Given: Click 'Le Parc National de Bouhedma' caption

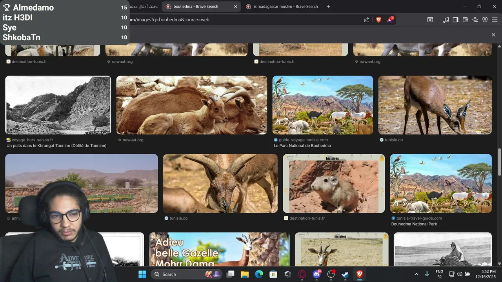Looking at the screenshot, I should coord(302,146).
